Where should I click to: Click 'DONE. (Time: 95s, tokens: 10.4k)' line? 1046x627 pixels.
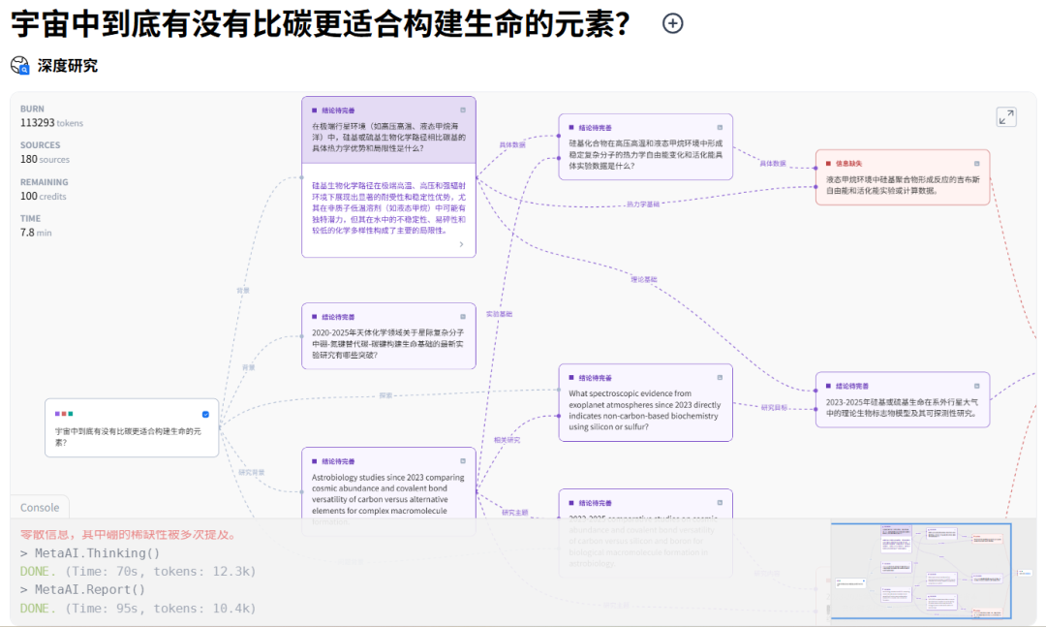[x=138, y=609]
